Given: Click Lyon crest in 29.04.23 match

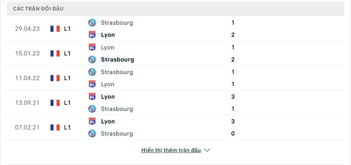Looking at the screenshot, I should tap(92, 35).
